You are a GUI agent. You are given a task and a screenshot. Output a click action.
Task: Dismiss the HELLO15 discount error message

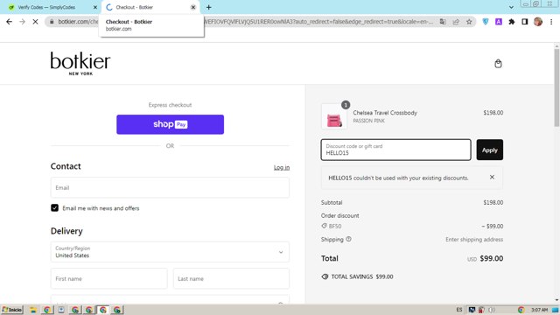tap(492, 177)
